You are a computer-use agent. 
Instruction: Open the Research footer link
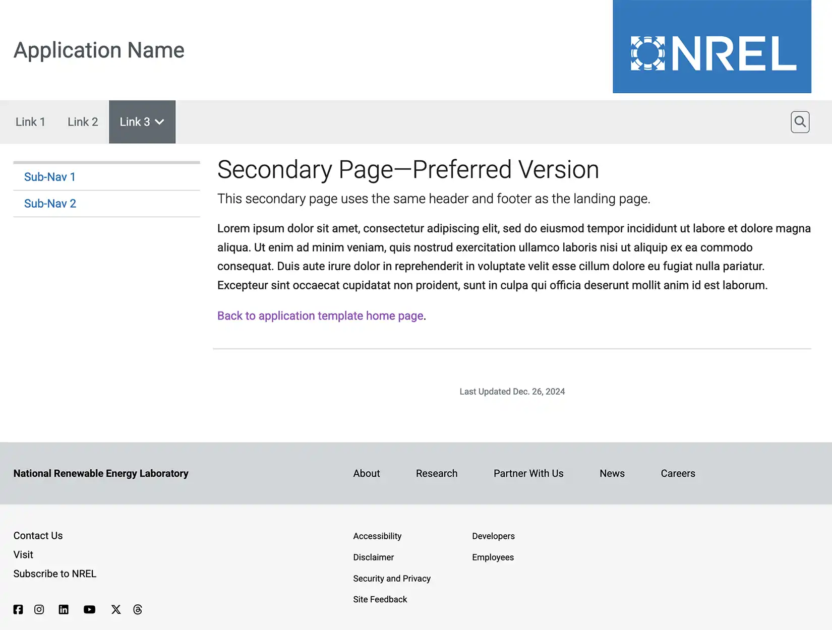(x=437, y=473)
